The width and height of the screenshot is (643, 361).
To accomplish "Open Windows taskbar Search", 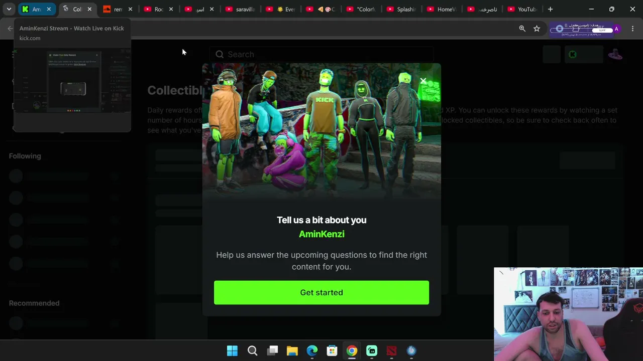I will coord(252,351).
